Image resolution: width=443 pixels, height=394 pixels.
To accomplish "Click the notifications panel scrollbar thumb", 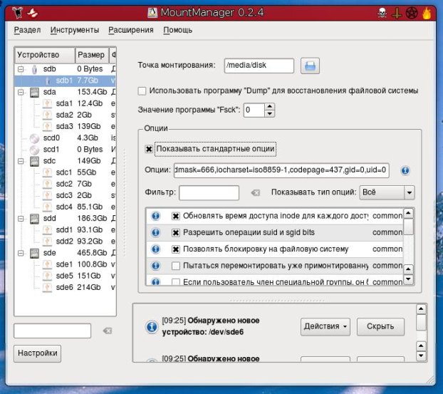I will coord(421,322).
